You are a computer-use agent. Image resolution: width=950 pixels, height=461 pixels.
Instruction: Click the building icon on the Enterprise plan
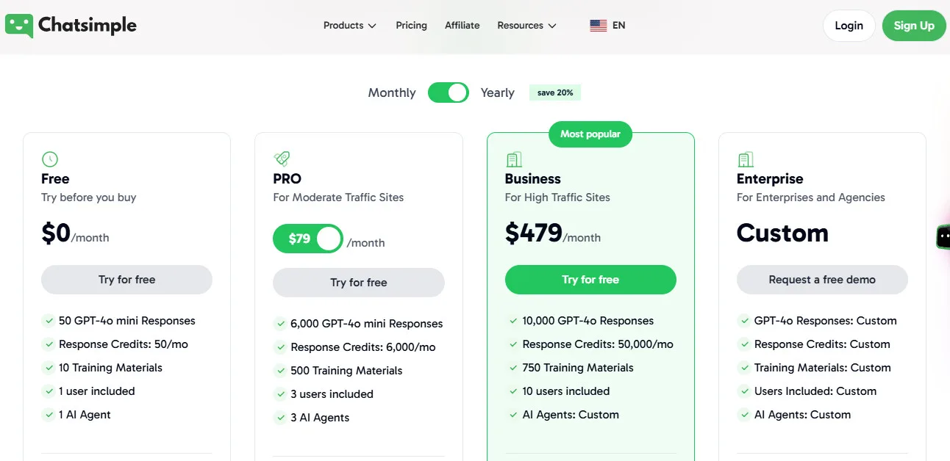point(745,159)
